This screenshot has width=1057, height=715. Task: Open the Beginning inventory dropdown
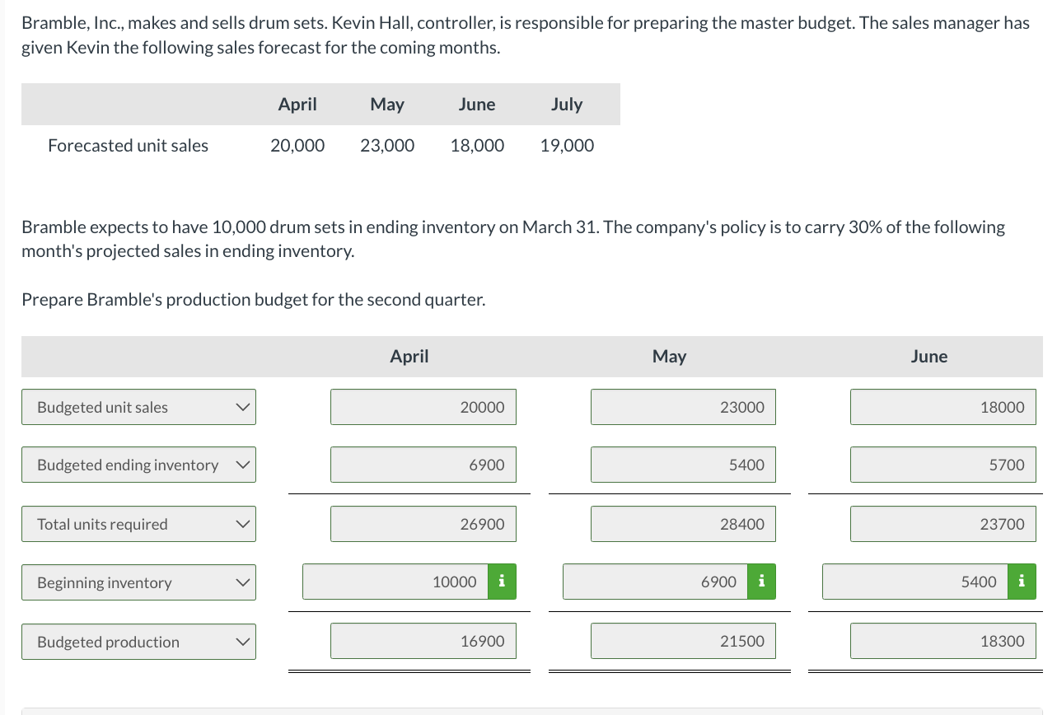point(138,582)
